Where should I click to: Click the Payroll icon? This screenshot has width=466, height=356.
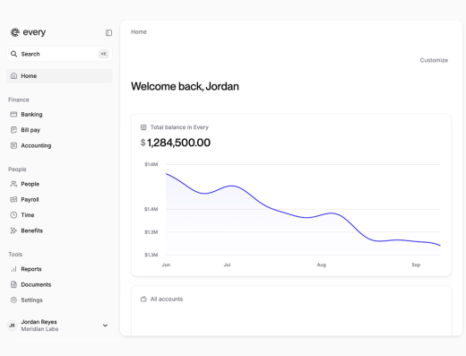[x=13, y=199]
